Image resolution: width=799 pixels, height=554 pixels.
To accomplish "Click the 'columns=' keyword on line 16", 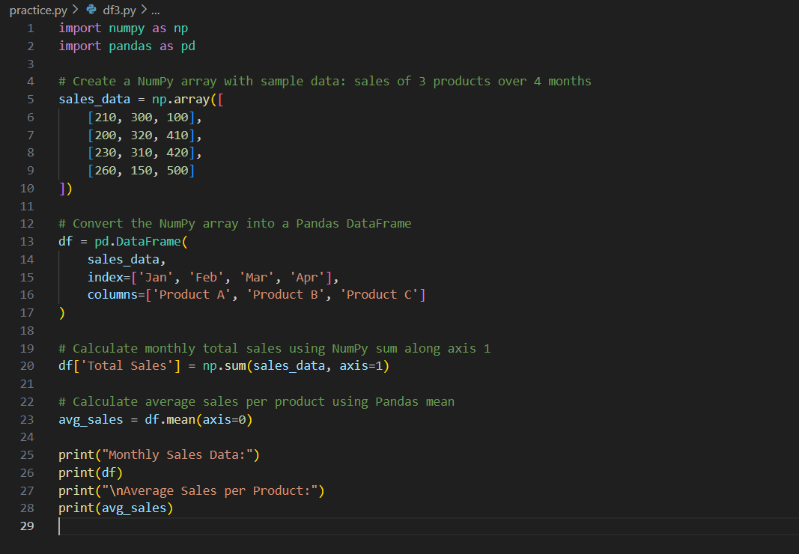I will [x=116, y=294].
